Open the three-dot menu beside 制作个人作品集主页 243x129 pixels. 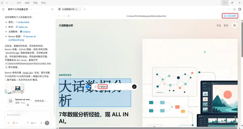pyautogui.click(x=31, y=9)
